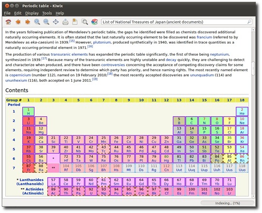Click footnote reference [15]

[x=72, y=41]
